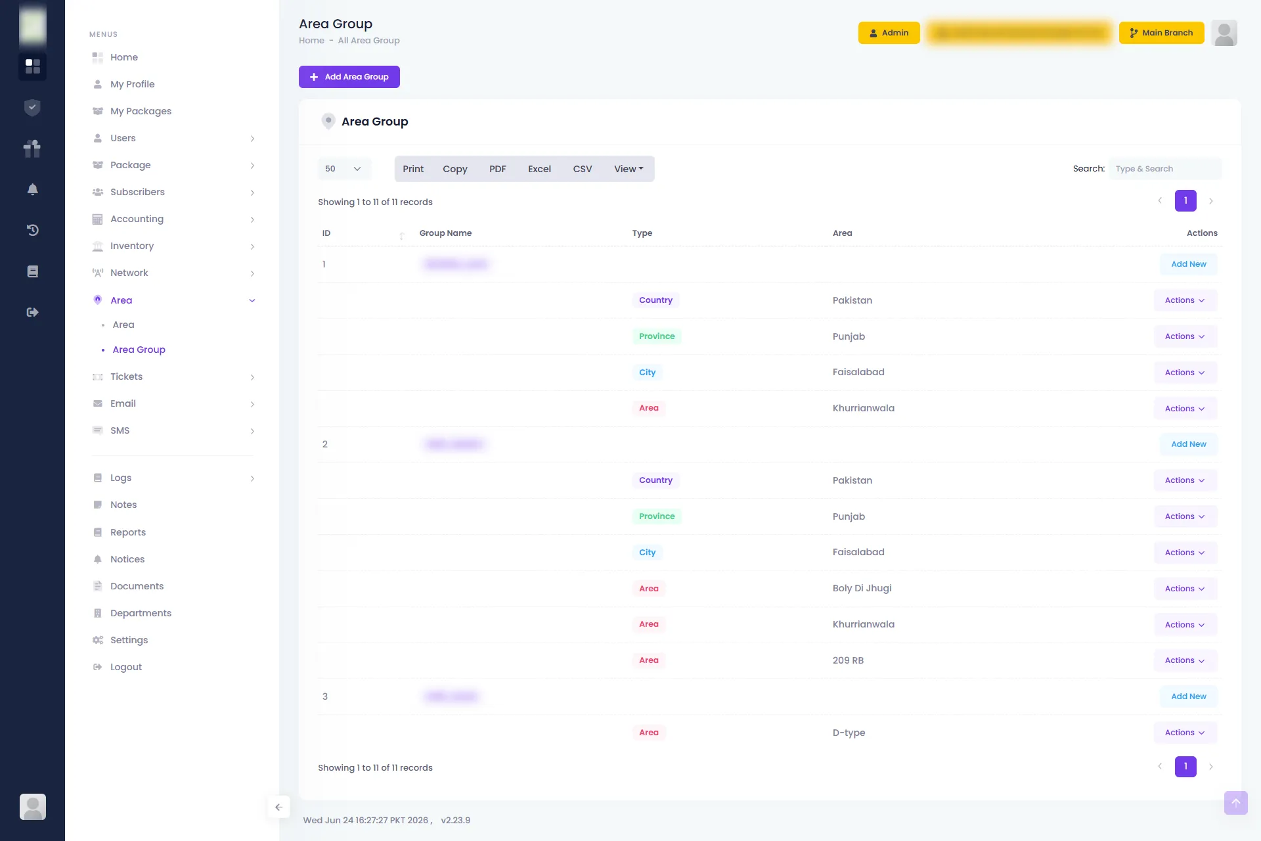Click the Home menu icon
Screen dimensions: 1261x841
coord(97,57)
